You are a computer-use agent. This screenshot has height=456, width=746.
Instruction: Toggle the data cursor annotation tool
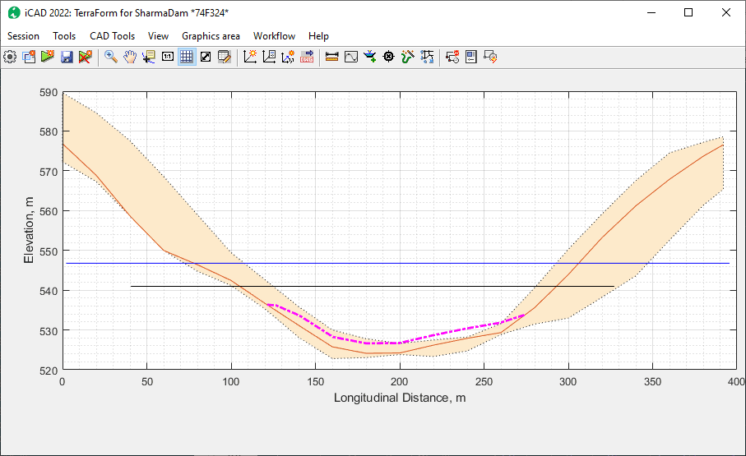149,57
